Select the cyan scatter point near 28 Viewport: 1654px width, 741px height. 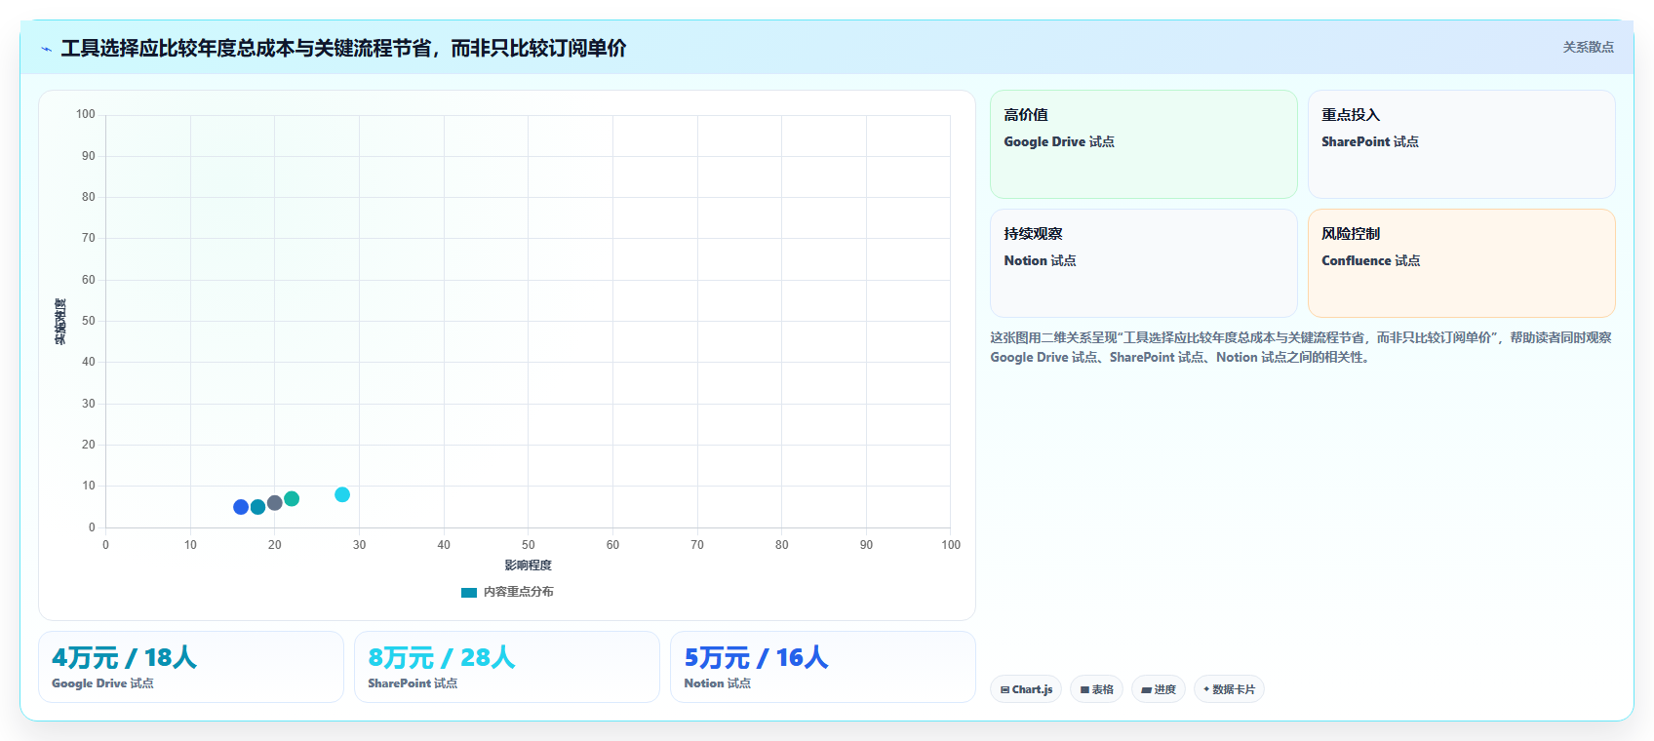click(342, 494)
